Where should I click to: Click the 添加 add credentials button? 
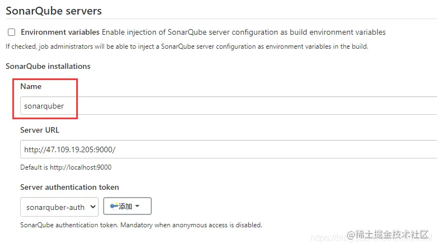point(127,206)
